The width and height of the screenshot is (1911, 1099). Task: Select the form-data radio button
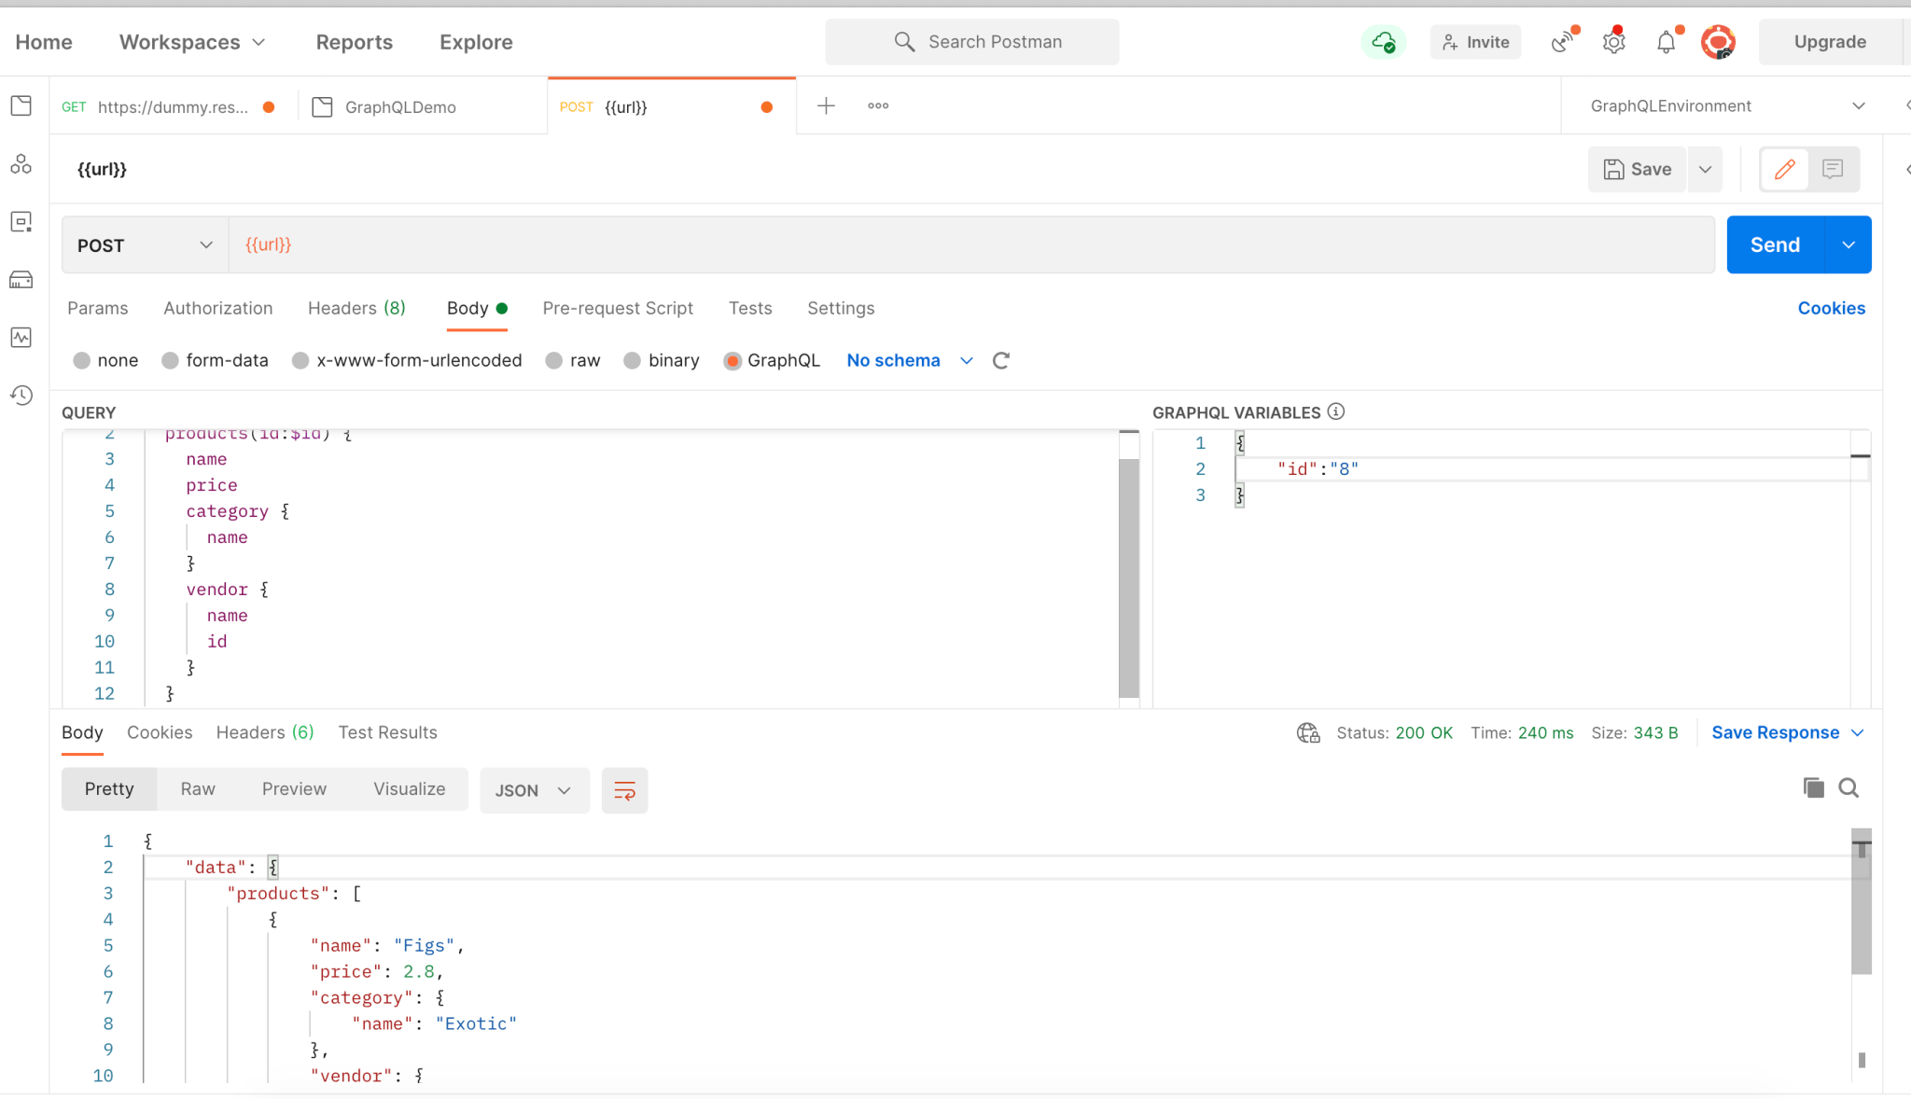point(170,360)
